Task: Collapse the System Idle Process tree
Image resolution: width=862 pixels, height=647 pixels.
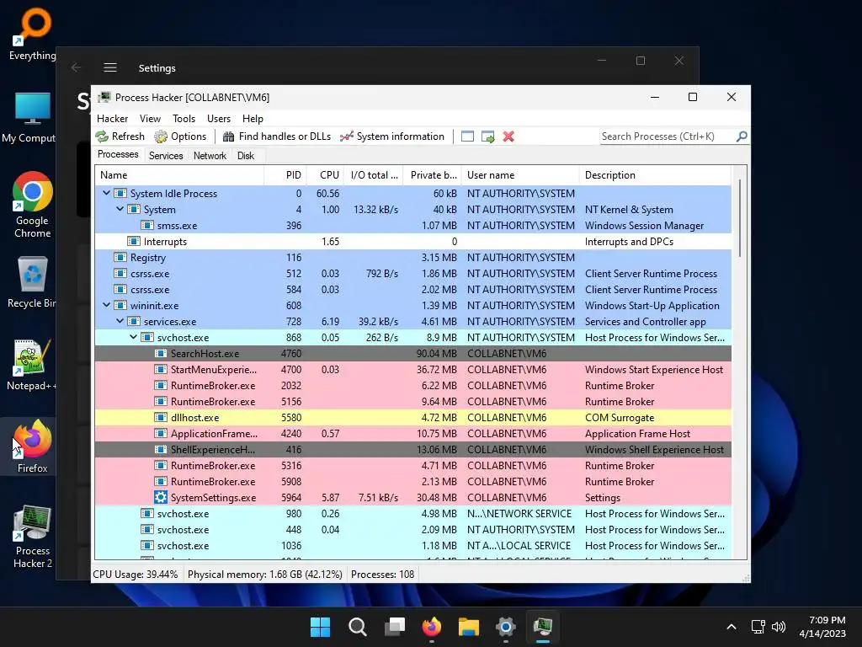Action: tap(106, 193)
